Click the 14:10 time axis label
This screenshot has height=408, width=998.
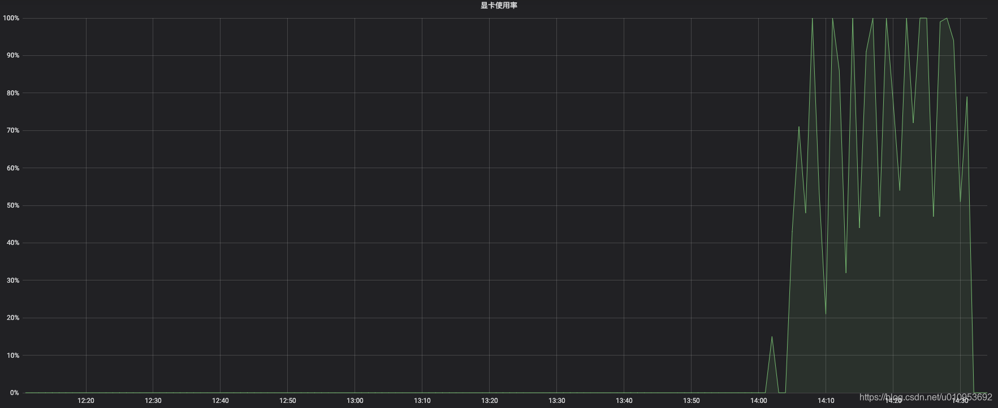(x=826, y=401)
